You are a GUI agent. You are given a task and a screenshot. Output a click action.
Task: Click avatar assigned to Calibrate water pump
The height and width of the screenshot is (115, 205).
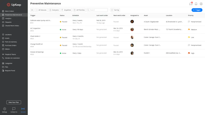[132, 22]
